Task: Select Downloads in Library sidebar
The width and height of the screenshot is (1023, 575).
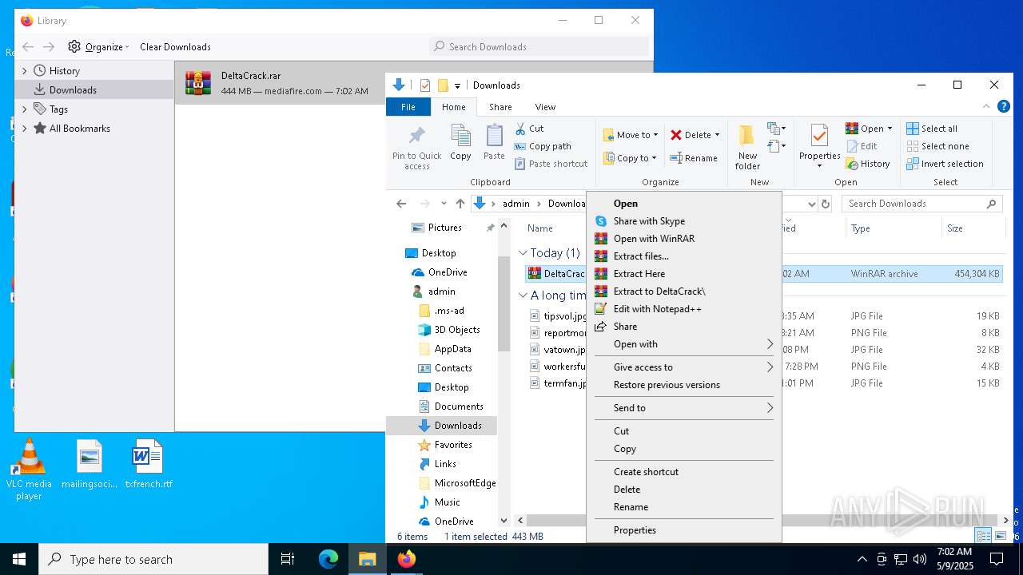Action: [x=94, y=90]
